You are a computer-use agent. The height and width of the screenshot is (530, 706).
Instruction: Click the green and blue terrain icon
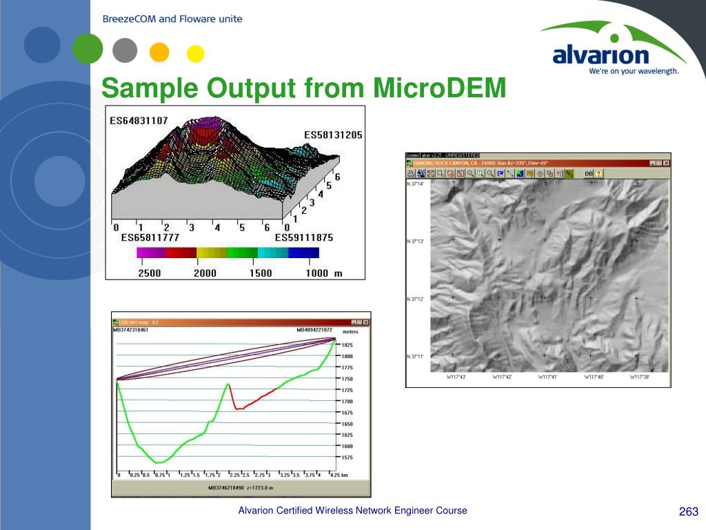[520, 173]
